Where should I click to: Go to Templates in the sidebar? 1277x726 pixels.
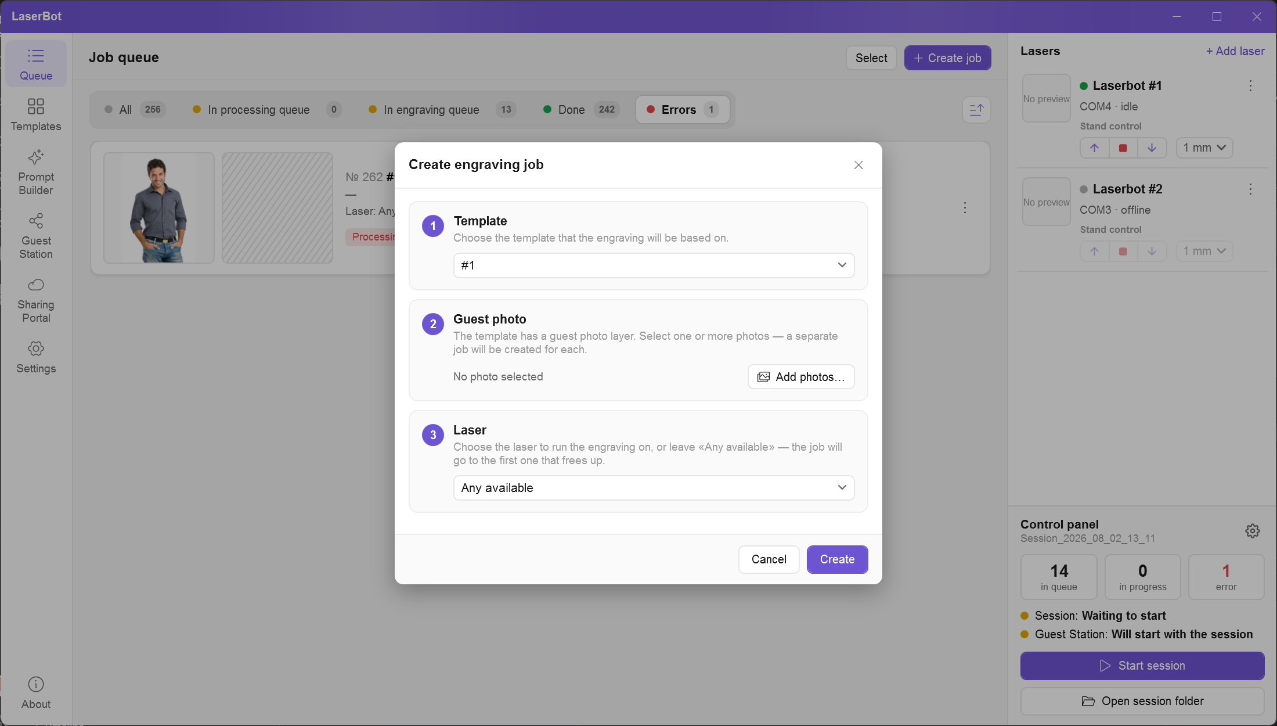click(x=36, y=115)
